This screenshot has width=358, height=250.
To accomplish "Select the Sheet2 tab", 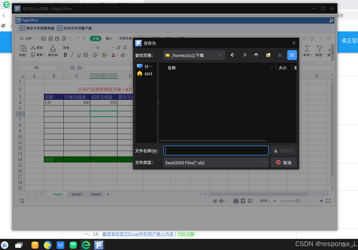I will tap(77, 194).
